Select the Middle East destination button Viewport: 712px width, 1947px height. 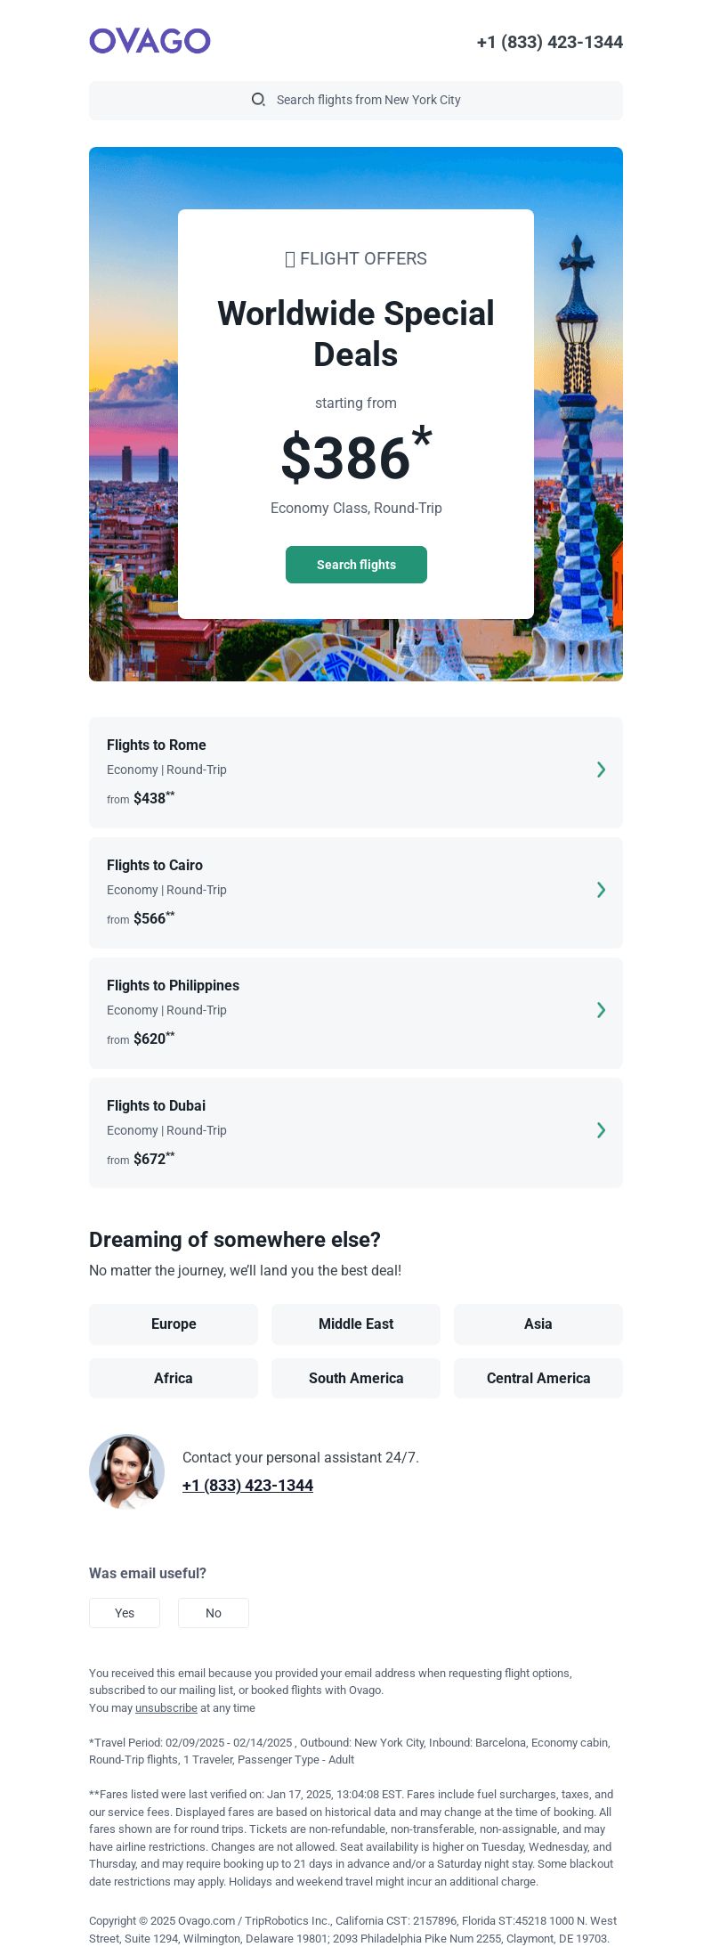point(356,1324)
